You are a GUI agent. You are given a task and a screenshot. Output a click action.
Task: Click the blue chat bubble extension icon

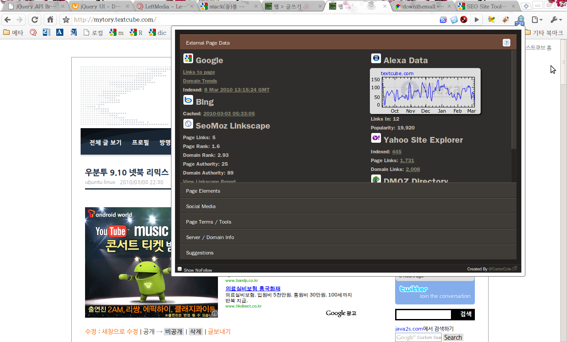coord(454,20)
